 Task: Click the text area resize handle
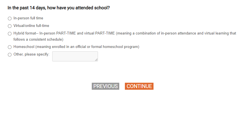click(97, 60)
